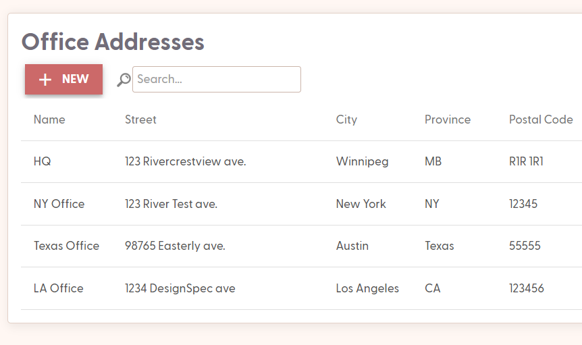Select the Winnipeg city cell
This screenshot has height=345, width=582.
point(363,162)
